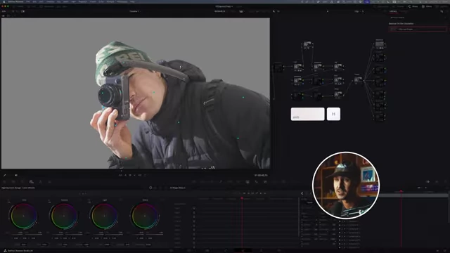
Task: Adjust the Shadow zone color wheel
Action: pyautogui.click(x=64, y=216)
